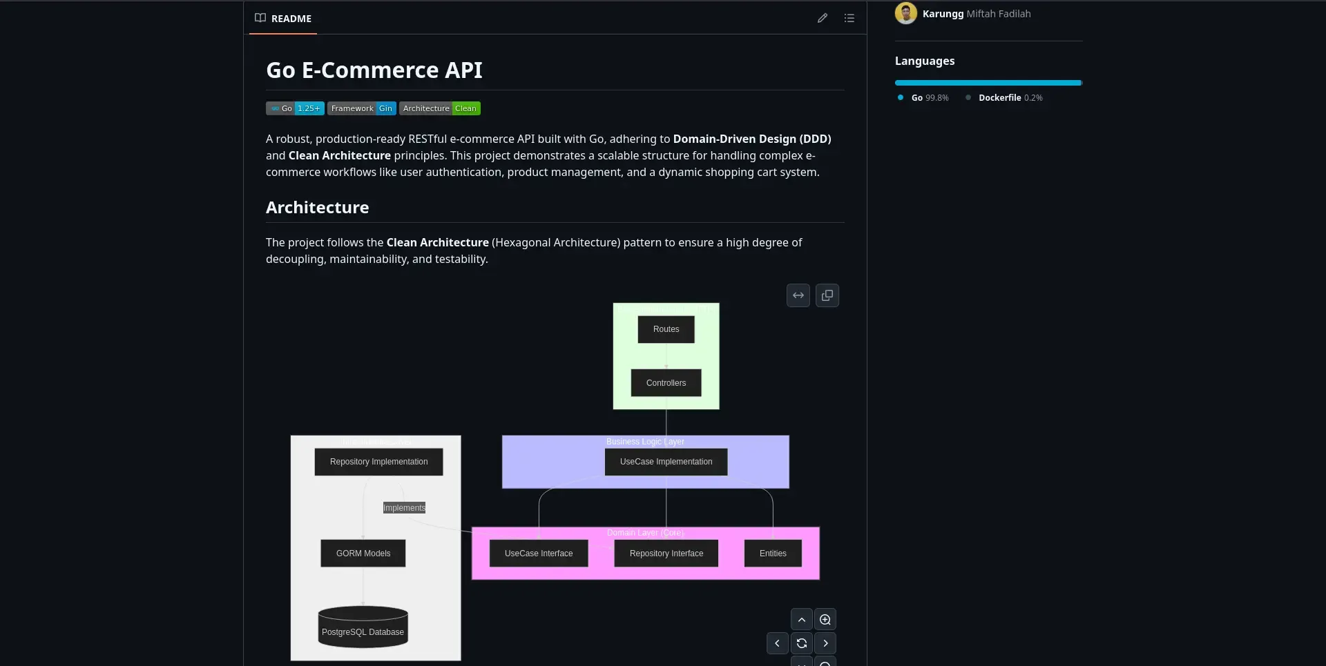Open Karungg's profile avatar
The width and height of the screenshot is (1326, 666).
pyautogui.click(x=906, y=13)
